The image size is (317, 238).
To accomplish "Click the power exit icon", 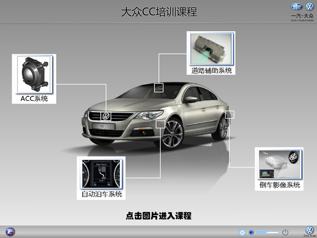I will click(x=285, y=232).
